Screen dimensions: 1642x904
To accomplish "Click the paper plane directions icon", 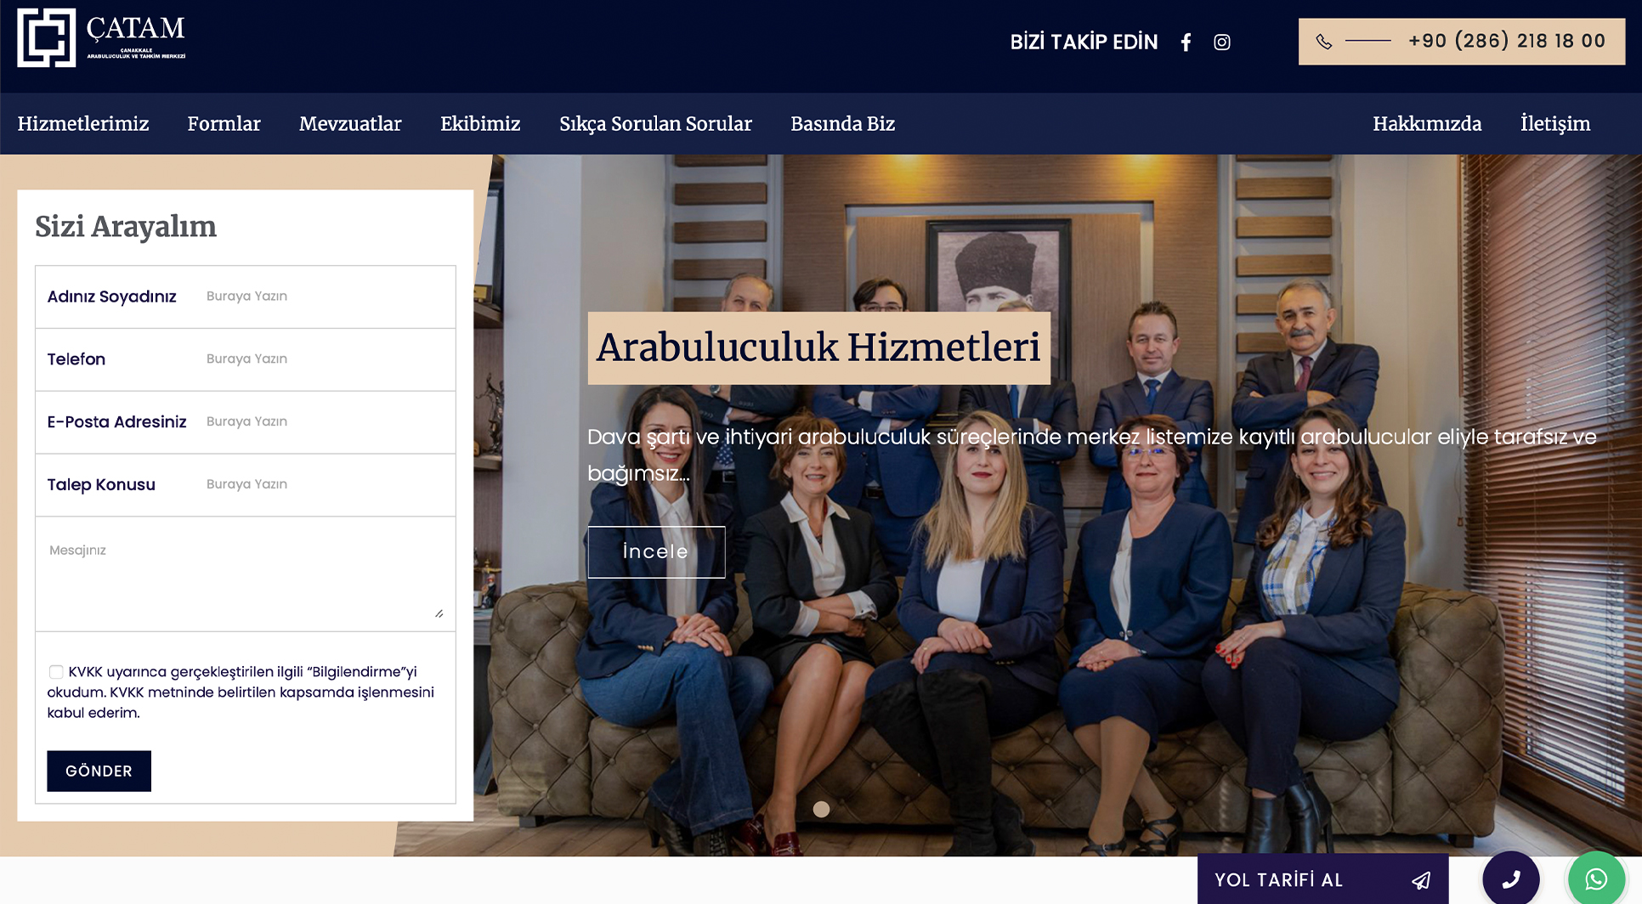I will (x=1421, y=880).
